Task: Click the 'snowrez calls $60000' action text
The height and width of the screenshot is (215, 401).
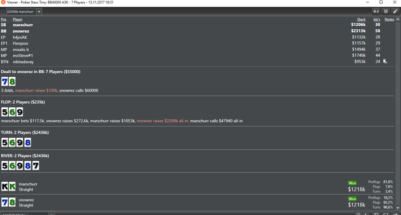Action: [79, 90]
